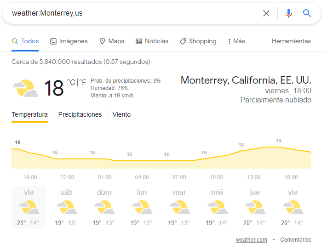Open Herramientas search tools

click(x=291, y=41)
